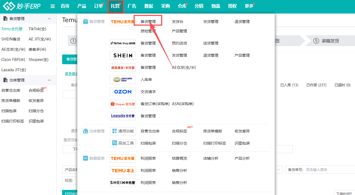Click the Shopee全托管 brand icon
355x195 pixels.
coord(123,104)
